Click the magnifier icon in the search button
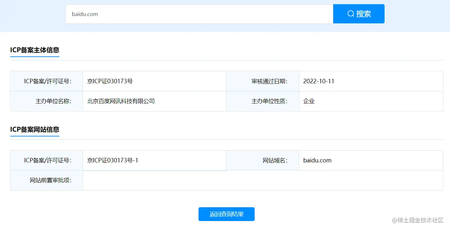This screenshot has height=230, width=450. click(x=351, y=14)
